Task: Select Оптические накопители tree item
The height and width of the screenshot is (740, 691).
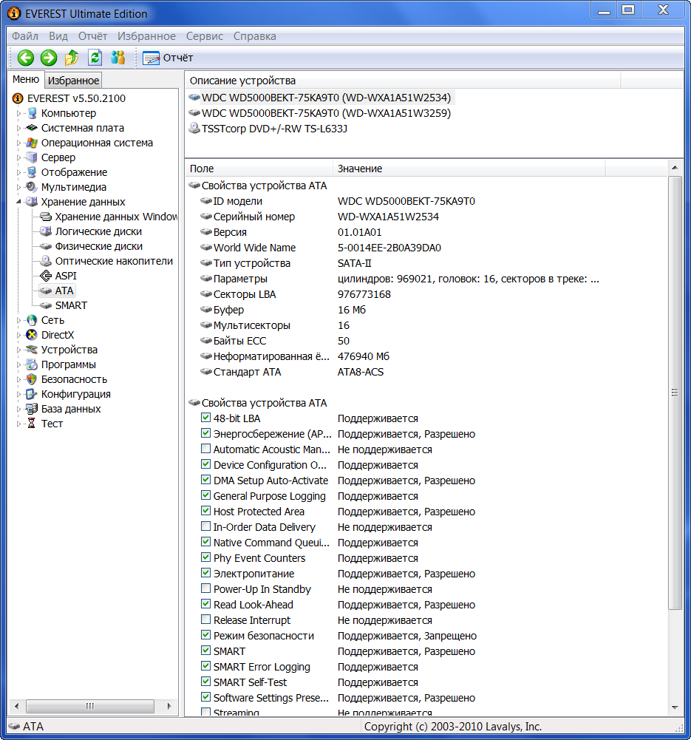Action: 114,261
